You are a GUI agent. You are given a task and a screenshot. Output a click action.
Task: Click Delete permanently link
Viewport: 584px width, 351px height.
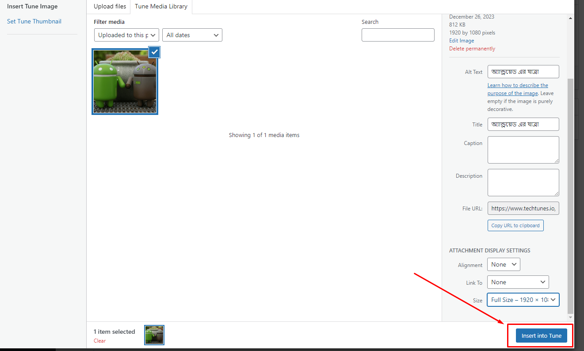(x=472, y=49)
